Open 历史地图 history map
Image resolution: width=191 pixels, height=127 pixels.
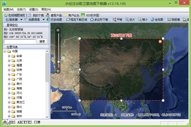click(54, 20)
